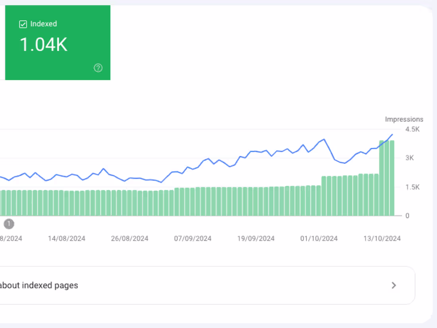Screen dimensions: 437x328
Task: Click the checkmark icon inside the Indexed card
Action: 23,24
